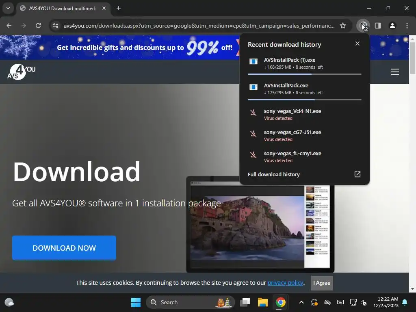Close the Recent download history popup

357,43
